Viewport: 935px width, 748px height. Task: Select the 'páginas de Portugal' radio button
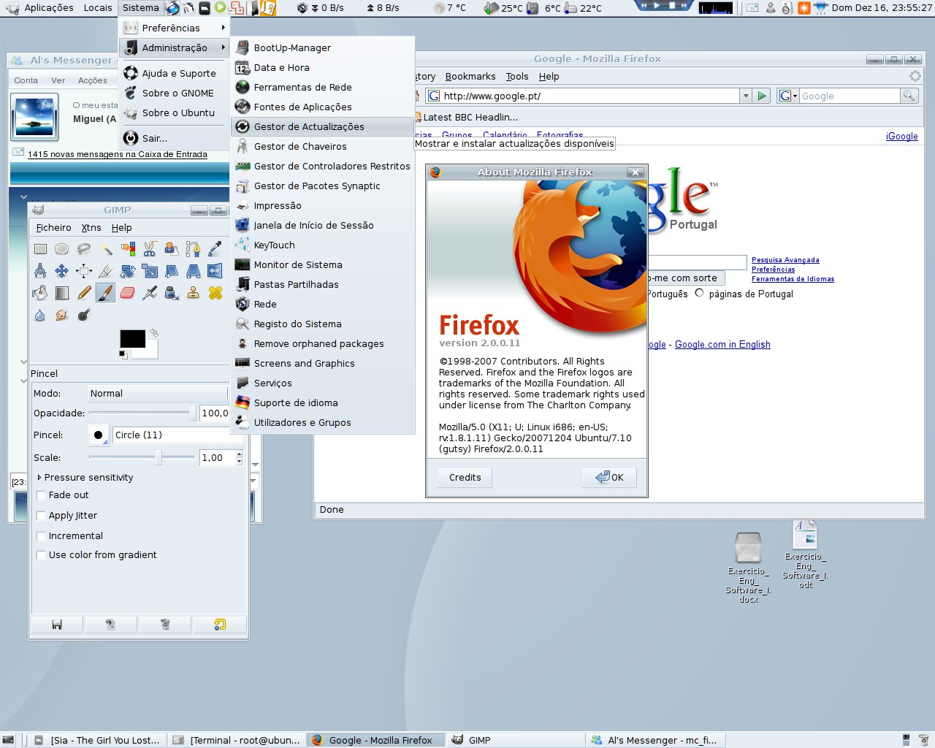pos(699,293)
